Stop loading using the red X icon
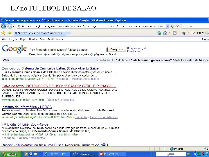The image size is (209, 157). [x=178, y=26]
